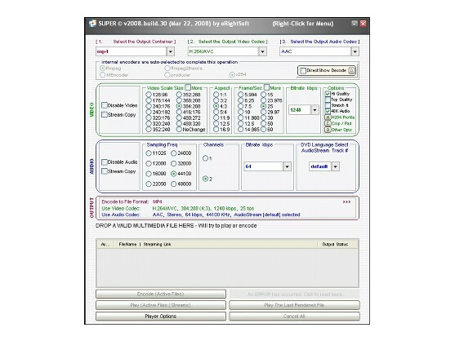Click the Cancel All button
455x341 pixels.
click(294, 316)
